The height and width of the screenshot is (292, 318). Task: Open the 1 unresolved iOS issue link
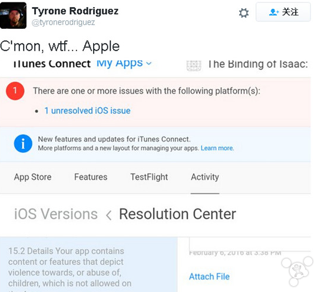(87, 111)
